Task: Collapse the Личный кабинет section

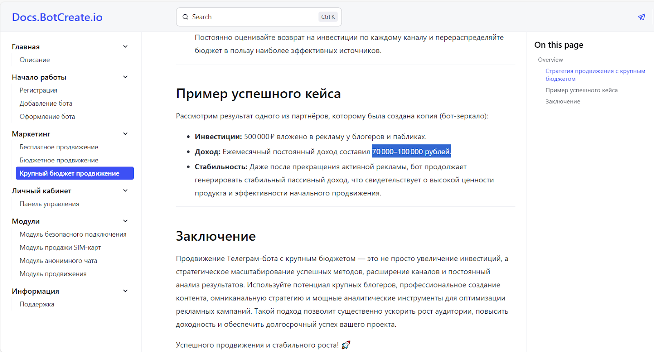Action: [125, 190]
